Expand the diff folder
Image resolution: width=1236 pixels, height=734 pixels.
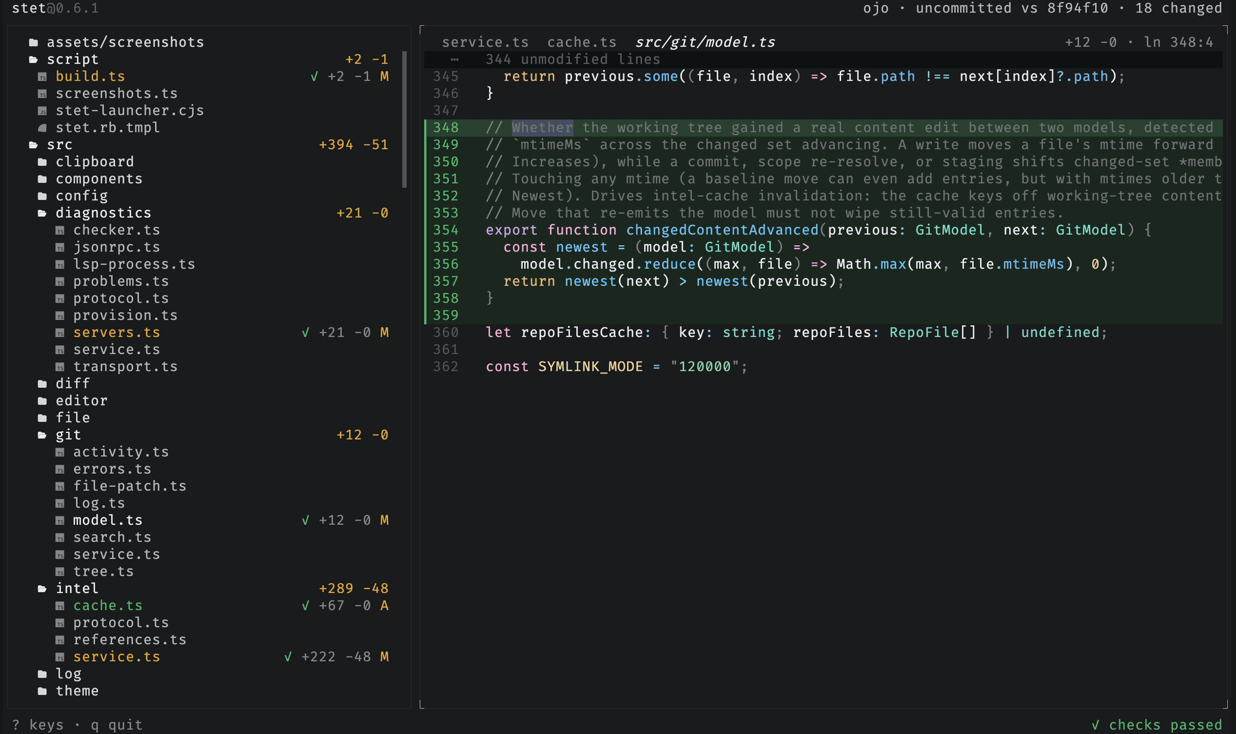(42, 384)
